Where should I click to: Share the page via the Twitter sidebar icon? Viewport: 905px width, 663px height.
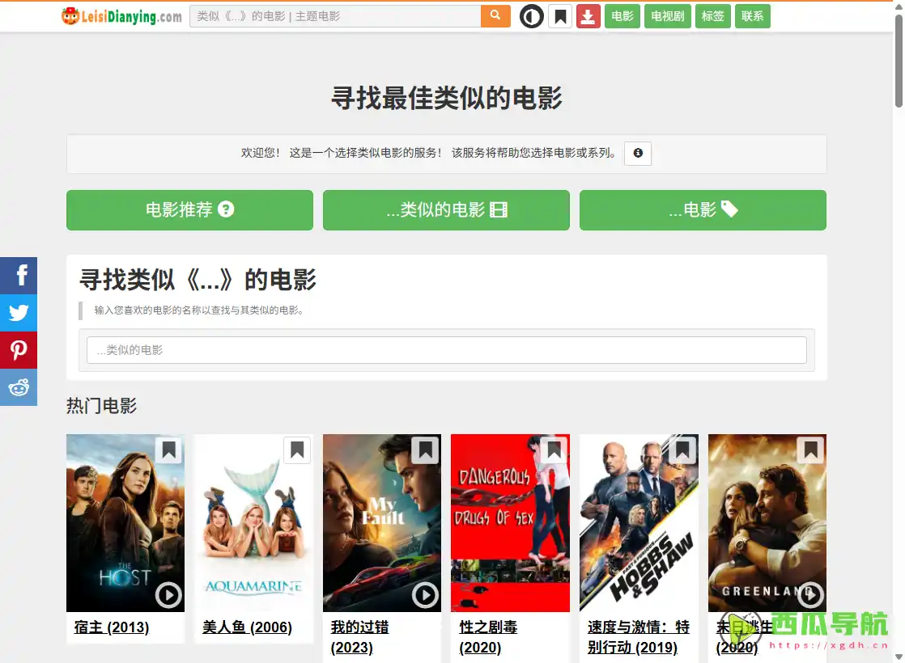click(18, 313)
